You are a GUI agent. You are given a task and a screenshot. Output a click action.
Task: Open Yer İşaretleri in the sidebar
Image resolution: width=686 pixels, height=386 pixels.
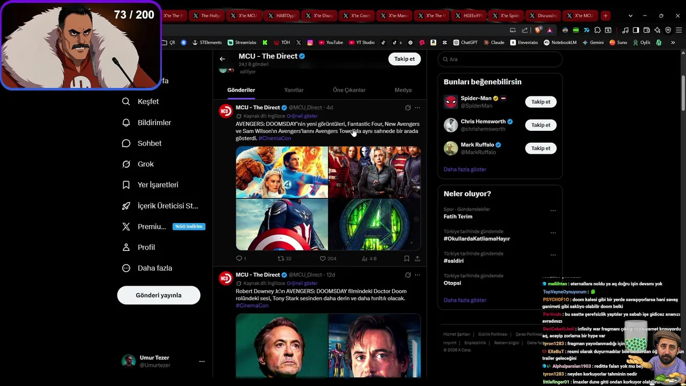(x=151, y=184)
